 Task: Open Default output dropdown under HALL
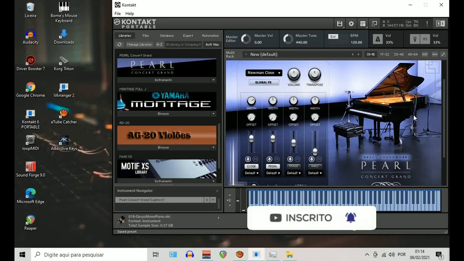tap(315, 173)
